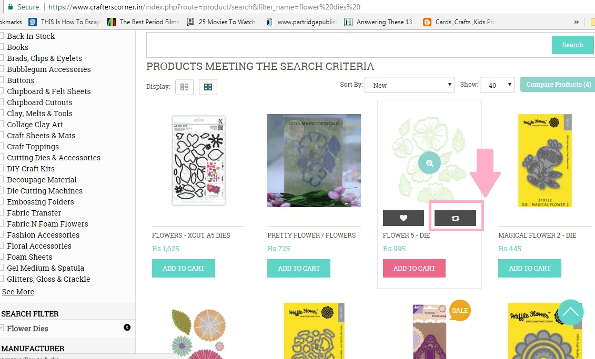Expand categories with See More link
Image resolution: width=595 pixels, height=359 pixels.
[18, 291]
